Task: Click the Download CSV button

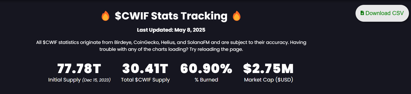Action: point(382,13)
